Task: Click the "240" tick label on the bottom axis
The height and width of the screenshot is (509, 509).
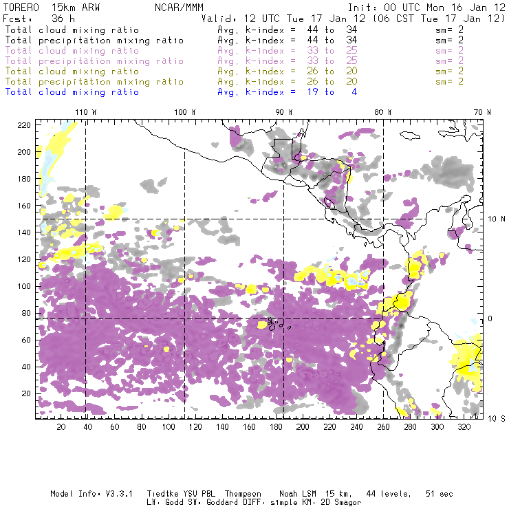Action: click(356, 427)
